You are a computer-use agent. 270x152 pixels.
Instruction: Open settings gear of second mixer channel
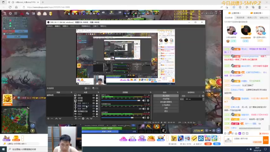(x=148, y=109)
